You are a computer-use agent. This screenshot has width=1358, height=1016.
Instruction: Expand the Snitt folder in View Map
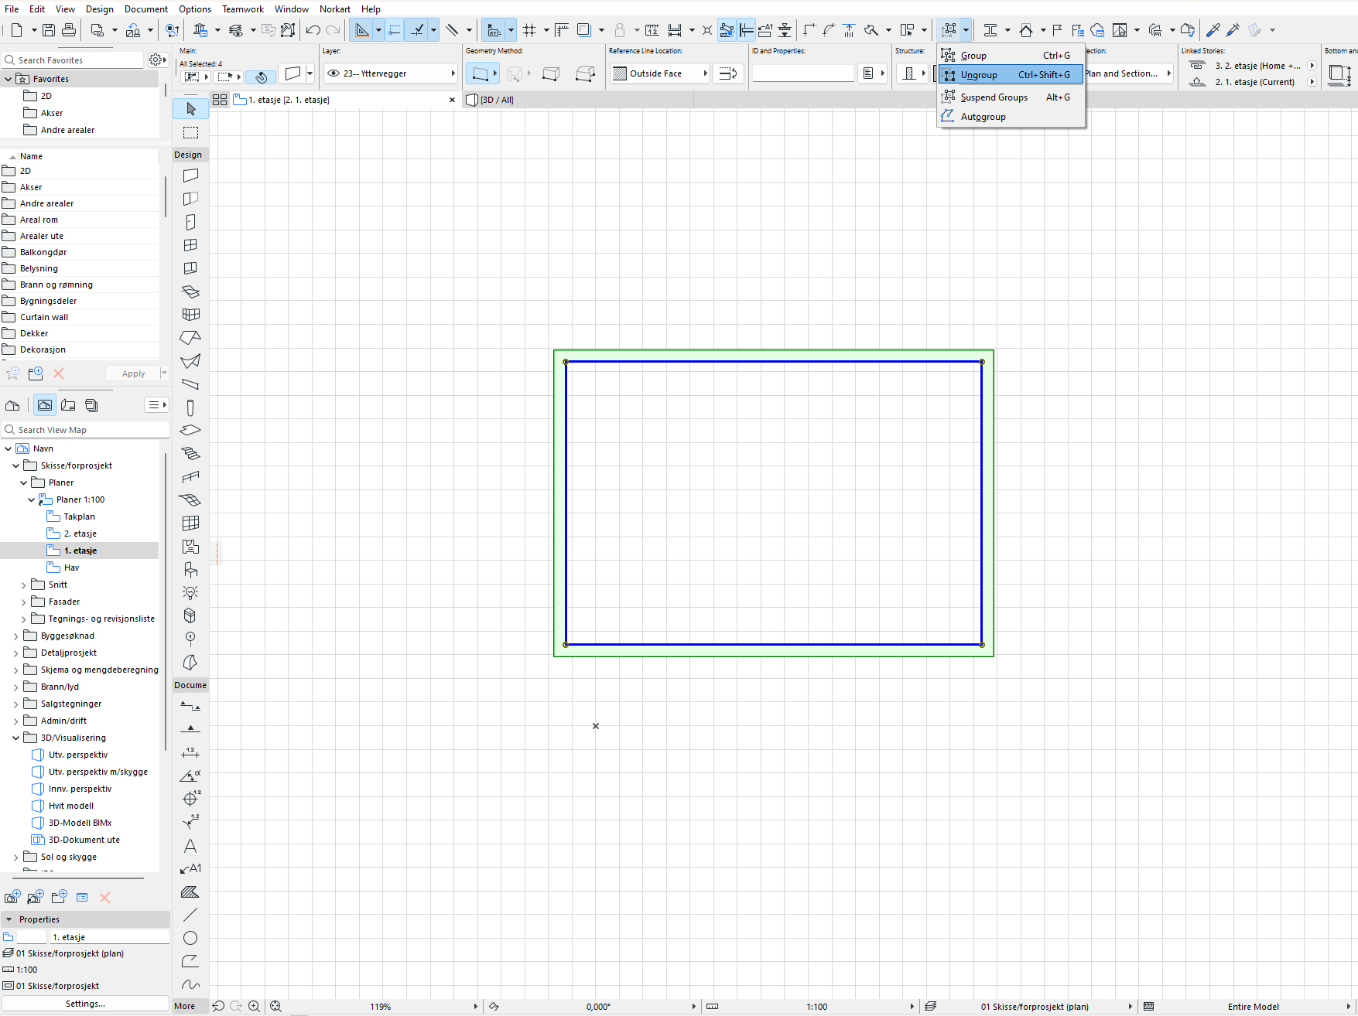[x=23, y=585]
